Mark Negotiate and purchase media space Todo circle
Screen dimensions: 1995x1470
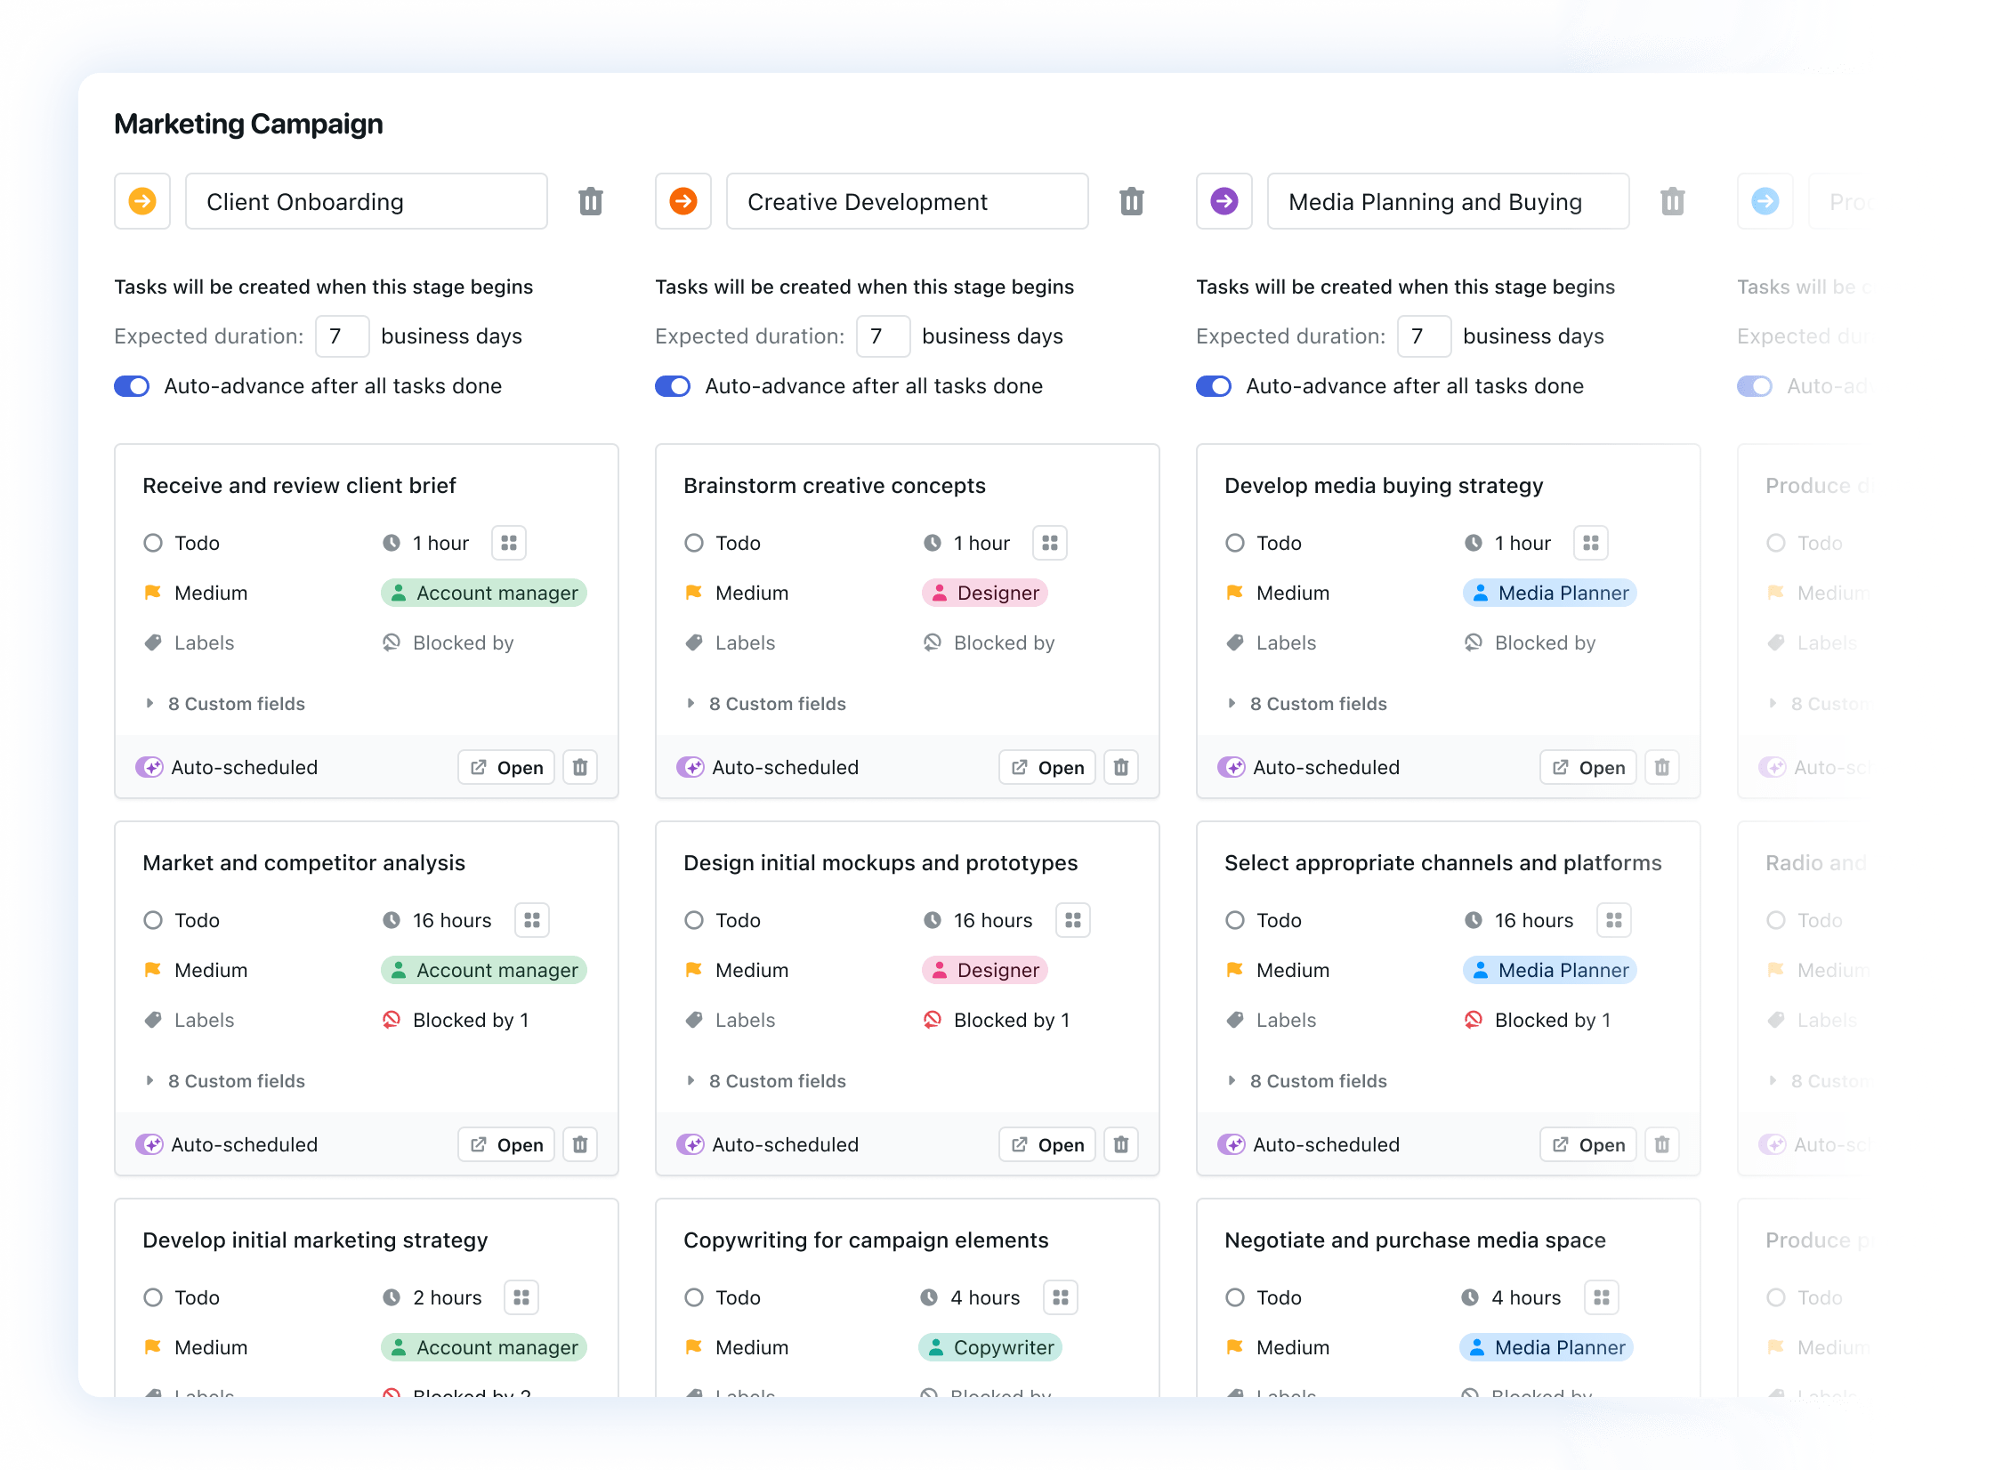pyautogui.click(x=1235, y=1297)
